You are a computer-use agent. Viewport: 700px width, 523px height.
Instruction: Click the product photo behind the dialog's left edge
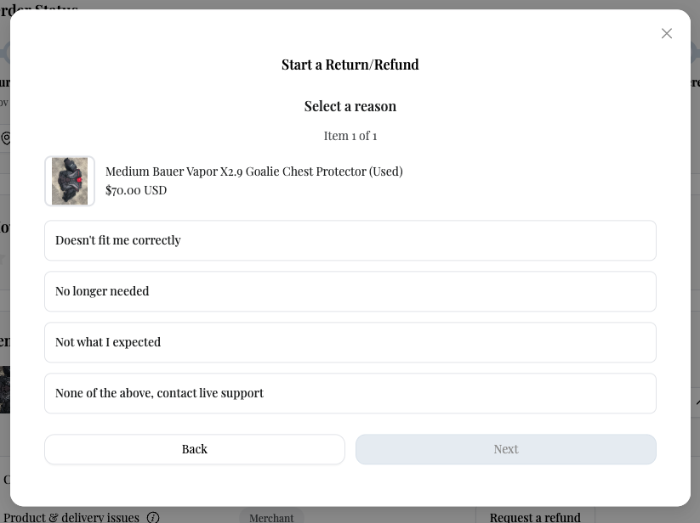(5, 390)
